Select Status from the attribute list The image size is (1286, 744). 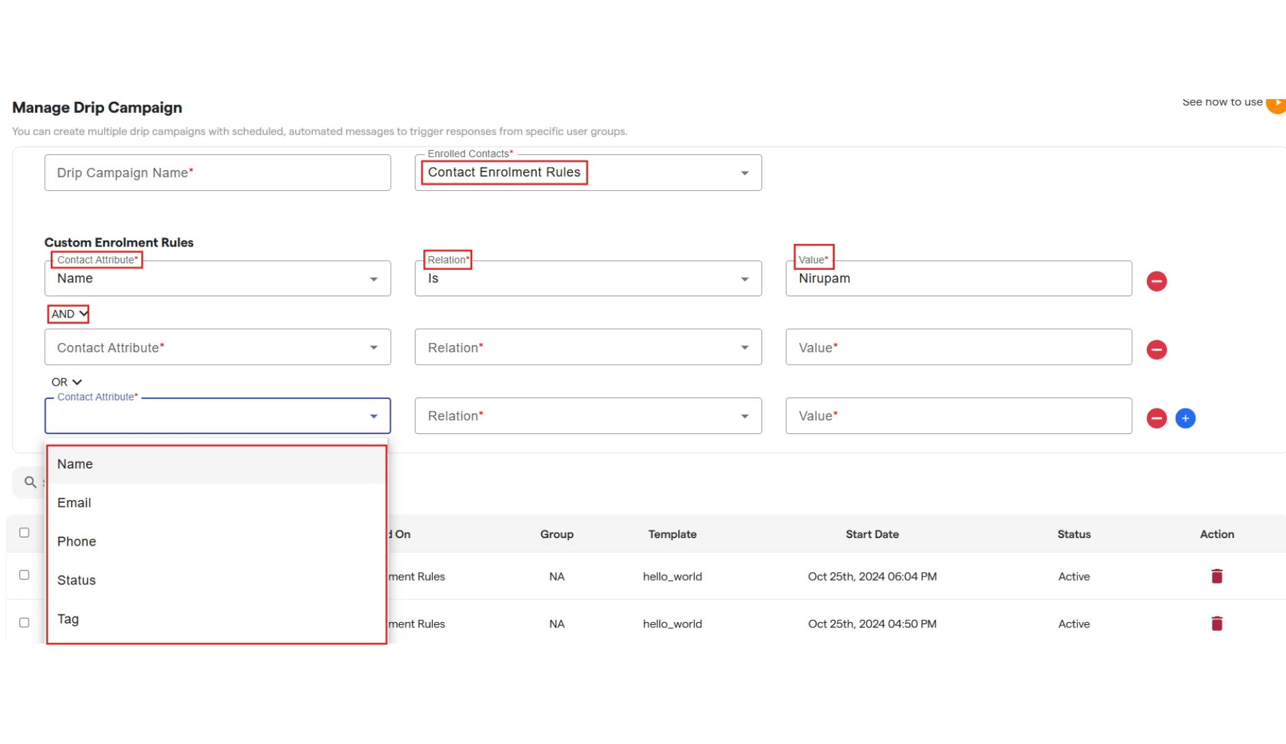point(216,580)
